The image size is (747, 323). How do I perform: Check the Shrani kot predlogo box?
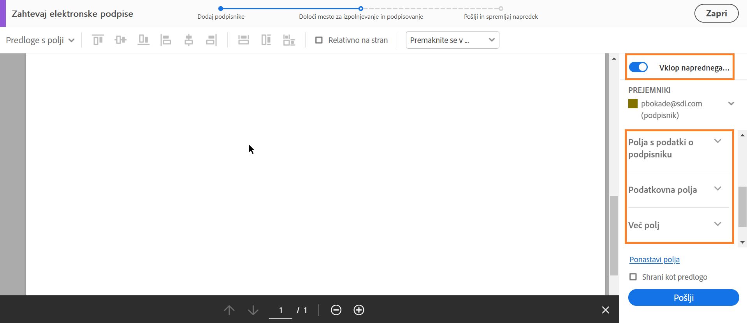coord(633,277)
